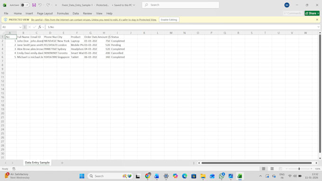Switch to Page Layout view icon
This screenshot has height=181, width=322.
[272, 169]
